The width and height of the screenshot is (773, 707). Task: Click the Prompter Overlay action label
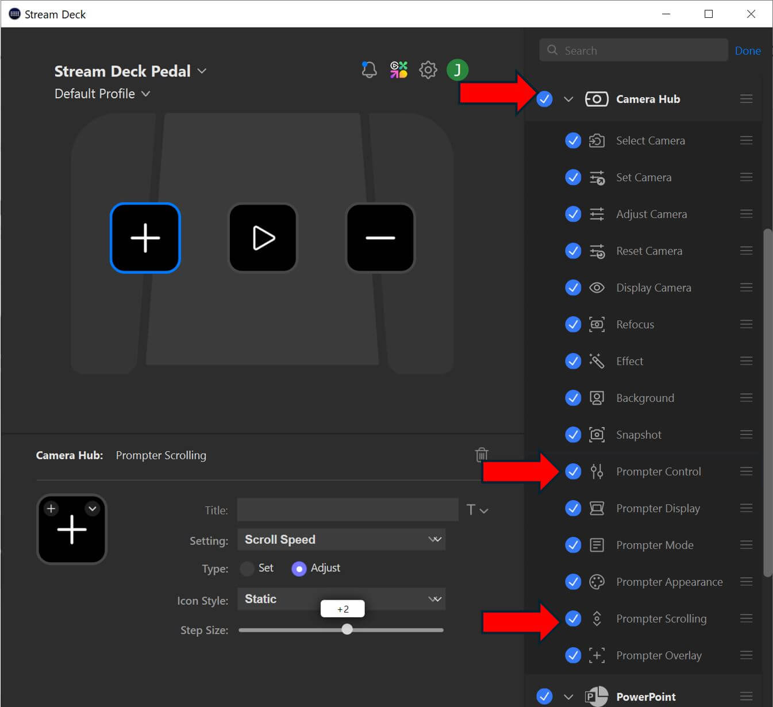point(659,655)
